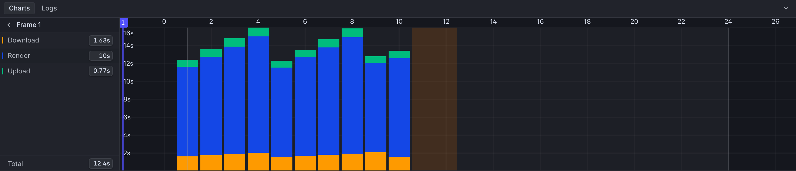Screen dimensions: 796x171
Task: Select the Charts tab
Action: [x=19, y=8]
